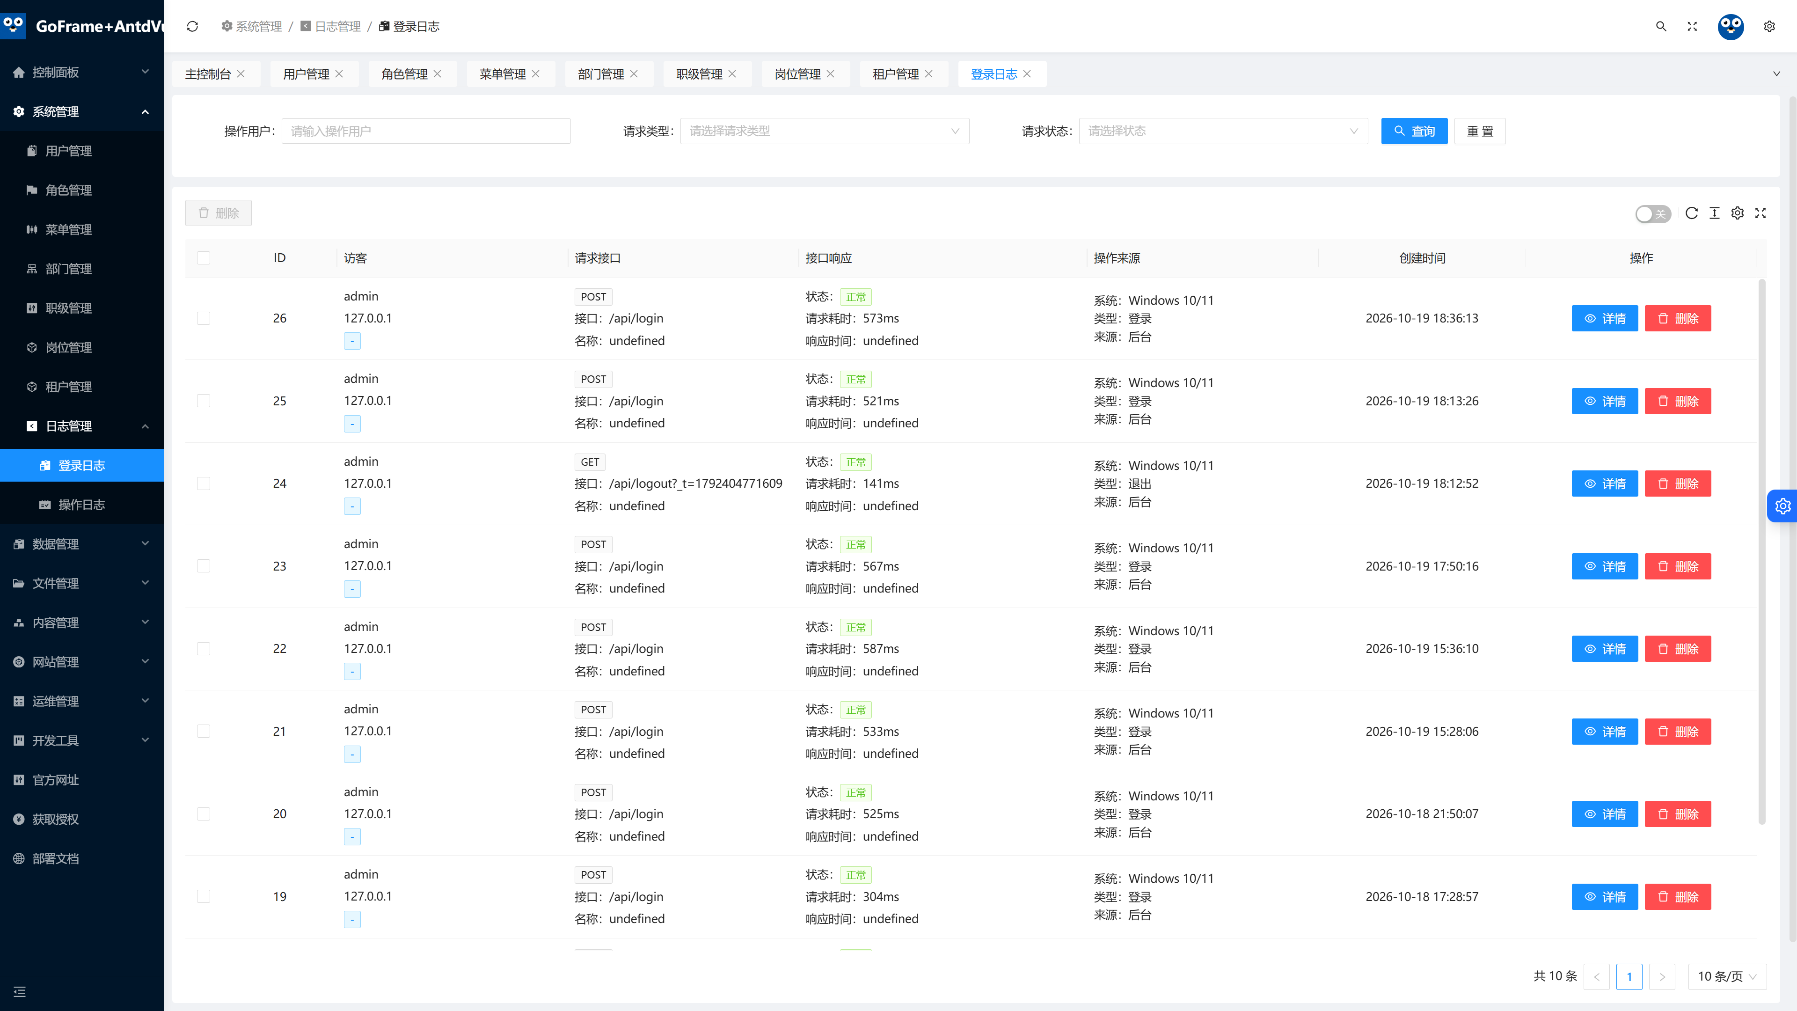The image size is (1797, 1011).
Task: Open 租户管理 in the sidebar
Action: (81, 387)
